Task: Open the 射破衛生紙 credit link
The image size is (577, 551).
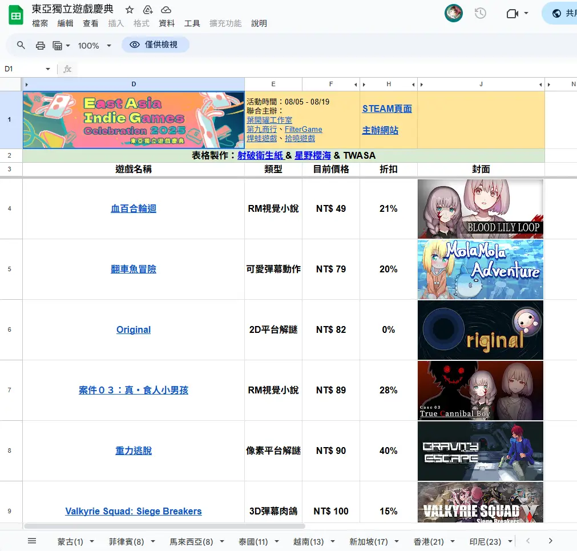Action: [x=261, y=156]
